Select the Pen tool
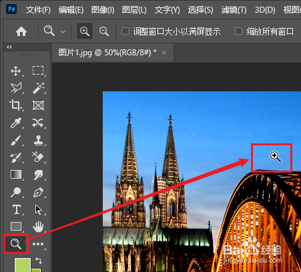 pos(38,192)
